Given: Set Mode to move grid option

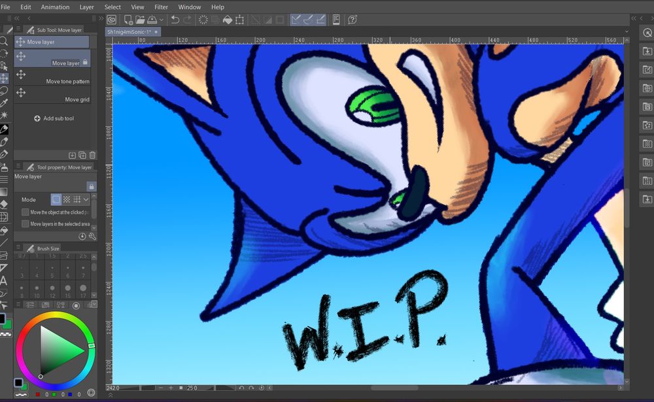Looking at the screenshot, I should [x=77, y=199].
